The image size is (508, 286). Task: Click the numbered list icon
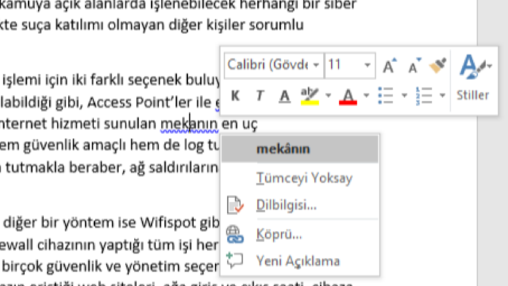coord(424,96)
